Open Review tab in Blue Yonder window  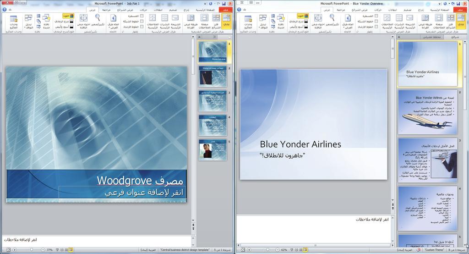click(341, 10)
